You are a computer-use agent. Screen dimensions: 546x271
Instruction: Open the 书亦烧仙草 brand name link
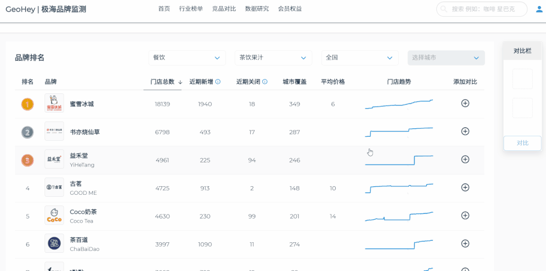(85, 132)
